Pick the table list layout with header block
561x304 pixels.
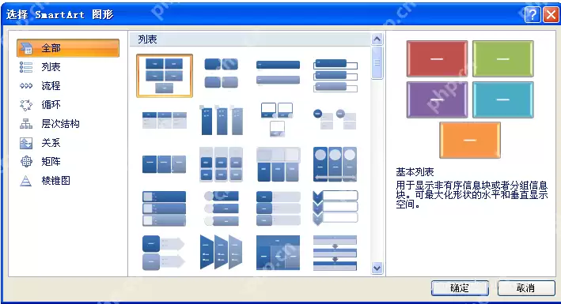[278, 253]
